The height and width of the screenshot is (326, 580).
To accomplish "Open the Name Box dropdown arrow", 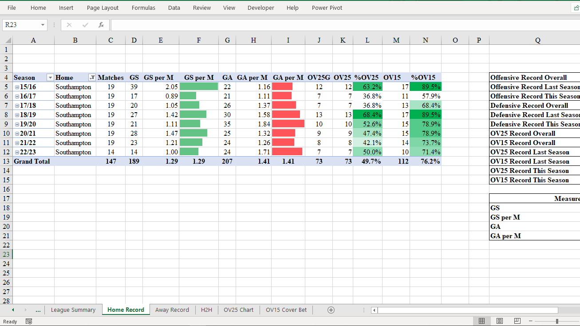I will (43, 25).
